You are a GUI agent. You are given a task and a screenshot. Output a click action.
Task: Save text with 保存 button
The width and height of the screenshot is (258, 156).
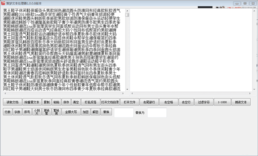tap(66, 102)
